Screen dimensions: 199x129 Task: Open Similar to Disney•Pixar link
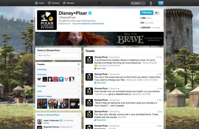click(x=48, y=115)
